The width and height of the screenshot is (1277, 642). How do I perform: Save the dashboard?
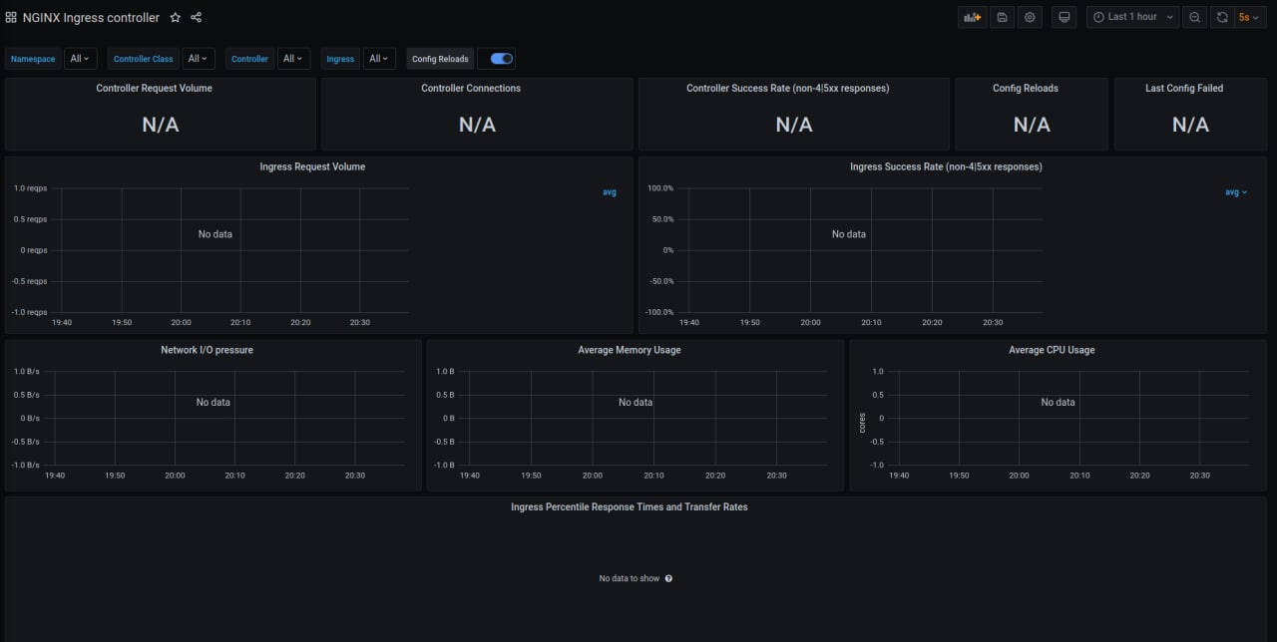[x=1002, y=17]
